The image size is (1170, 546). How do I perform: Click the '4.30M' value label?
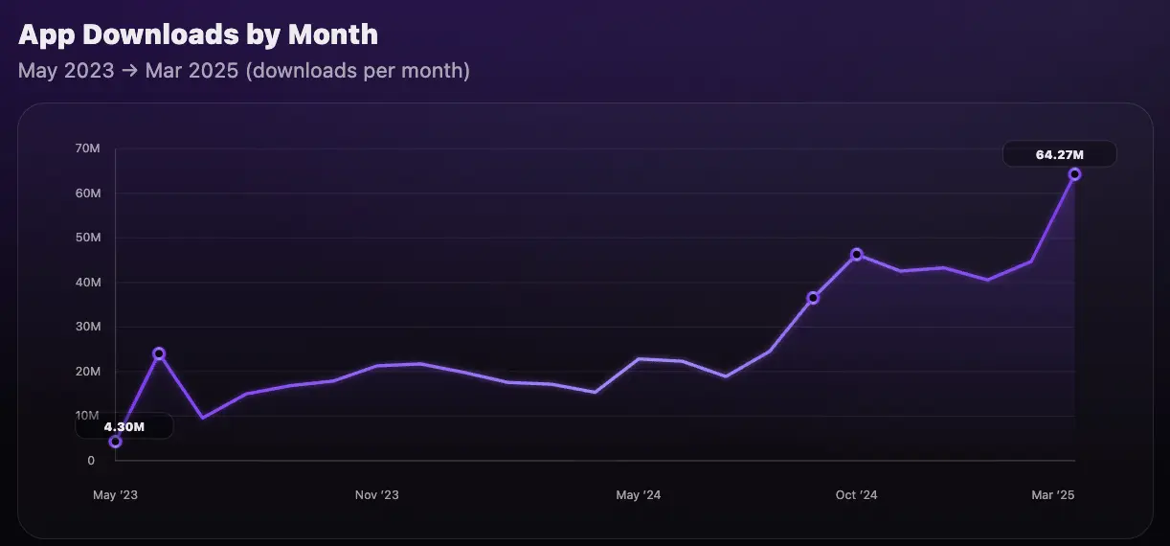tap(124, 426)
